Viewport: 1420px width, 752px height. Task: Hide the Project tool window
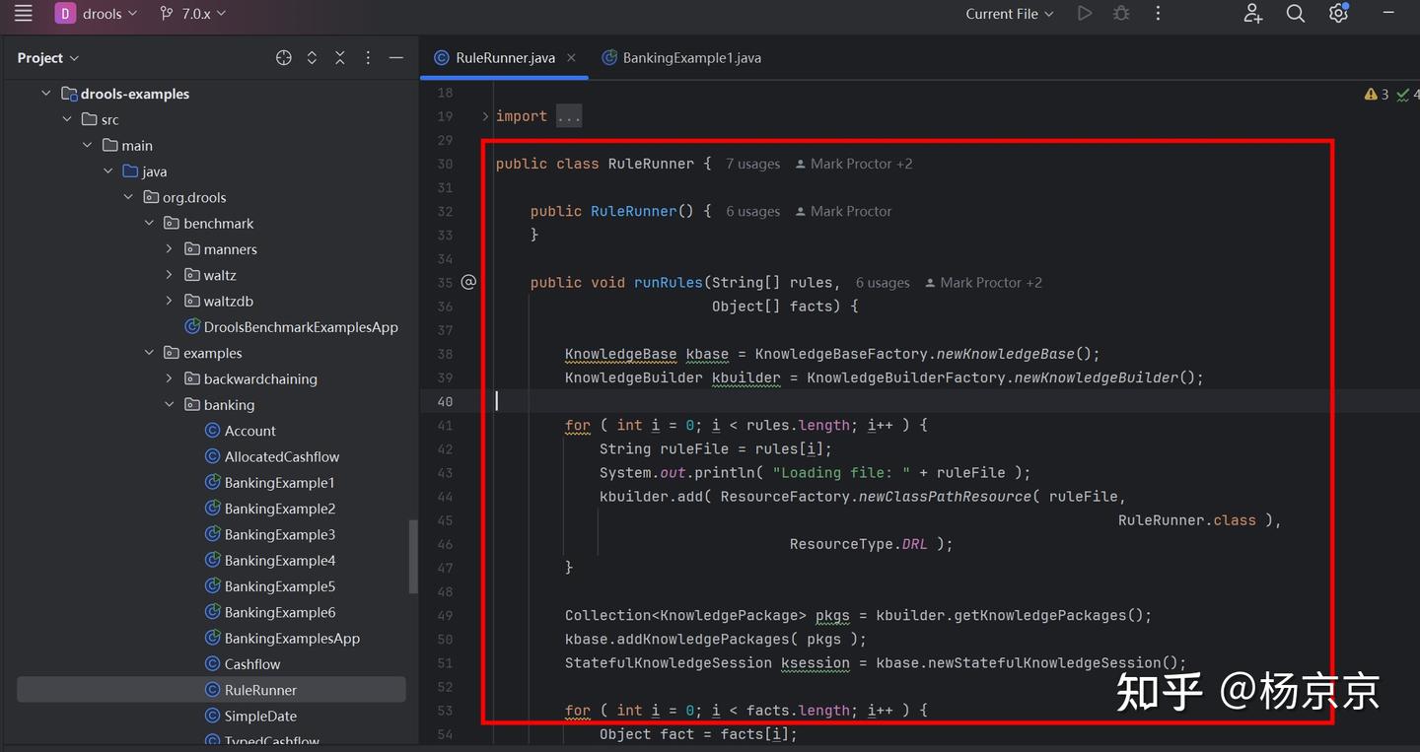(x=396, y=58)
